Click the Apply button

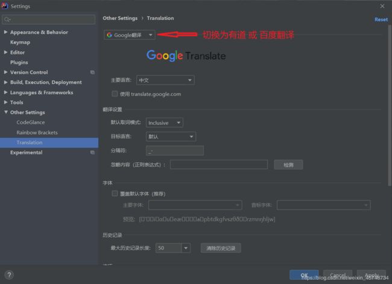pyautogui.click(x=371, y=275)
